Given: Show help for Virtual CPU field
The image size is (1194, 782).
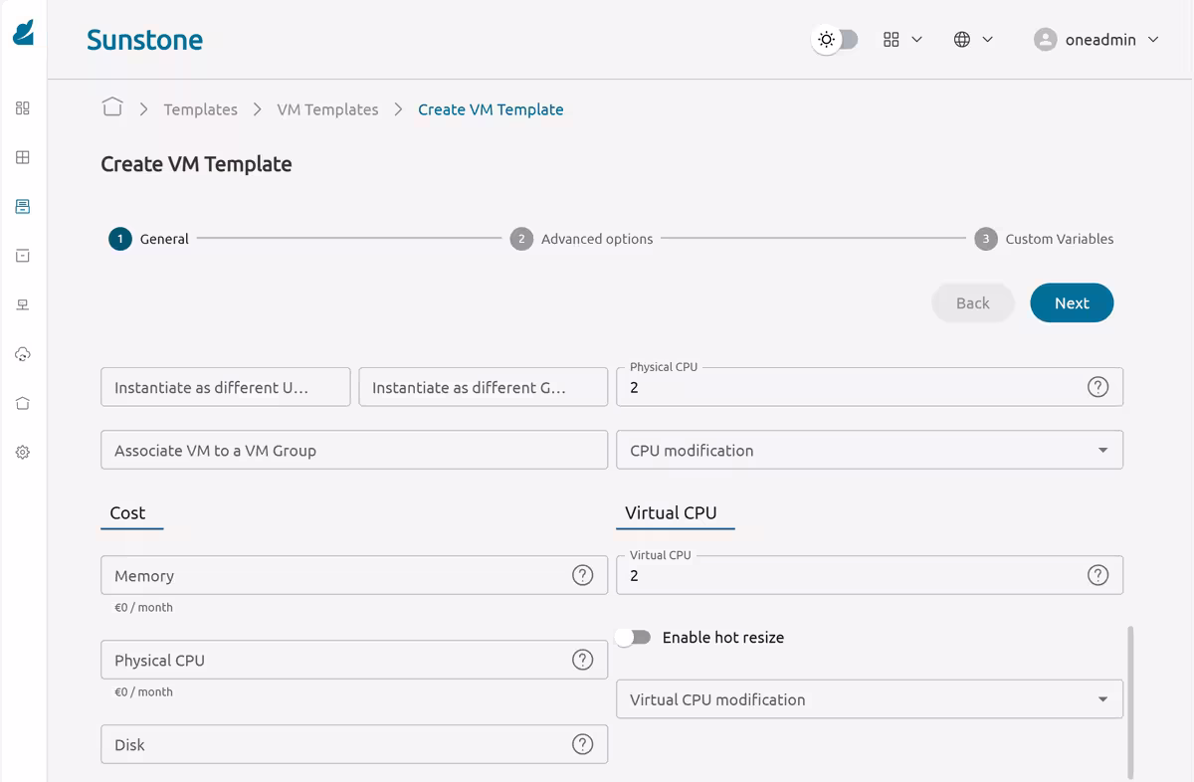Looking at the screenshot, I should coord(1097,575).
